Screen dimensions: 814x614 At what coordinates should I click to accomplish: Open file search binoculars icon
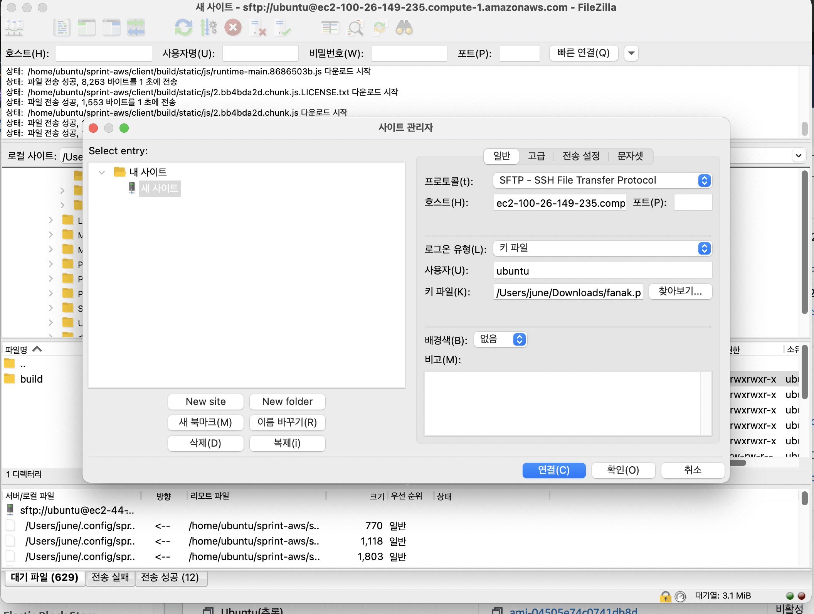(x=404, y=28)
